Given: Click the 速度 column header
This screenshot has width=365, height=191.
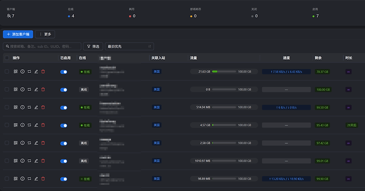Looking at the screenshot, I should point(286,58).
